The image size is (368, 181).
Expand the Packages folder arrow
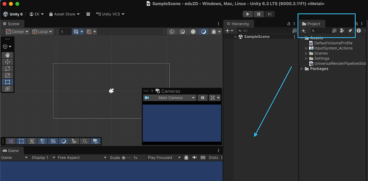[x=302, y=69]
